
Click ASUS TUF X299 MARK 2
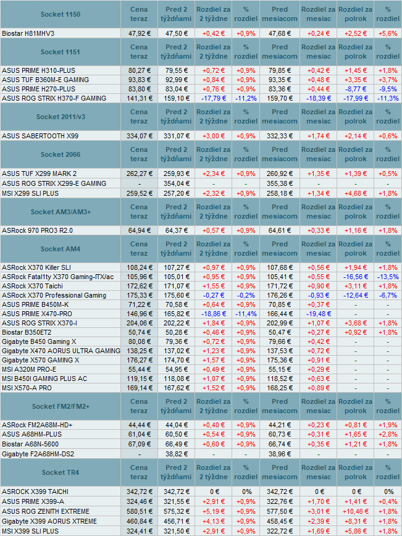(39, 174)
